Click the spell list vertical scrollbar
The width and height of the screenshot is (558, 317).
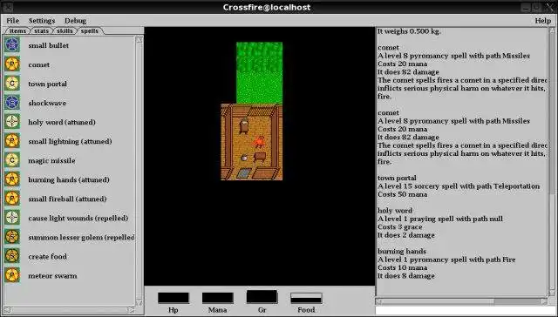(139, 171)
